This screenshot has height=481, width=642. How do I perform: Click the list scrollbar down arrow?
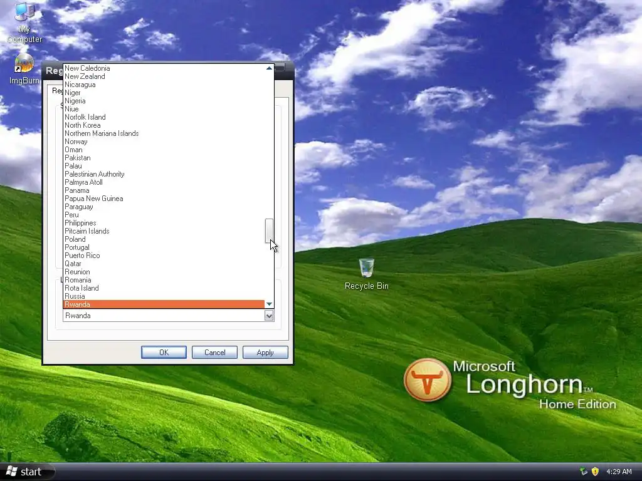click(x=269, y=304)
